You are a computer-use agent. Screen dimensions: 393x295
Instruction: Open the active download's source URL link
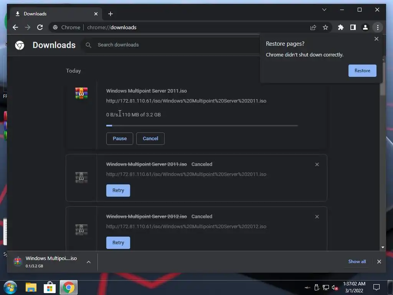(186, 101)
